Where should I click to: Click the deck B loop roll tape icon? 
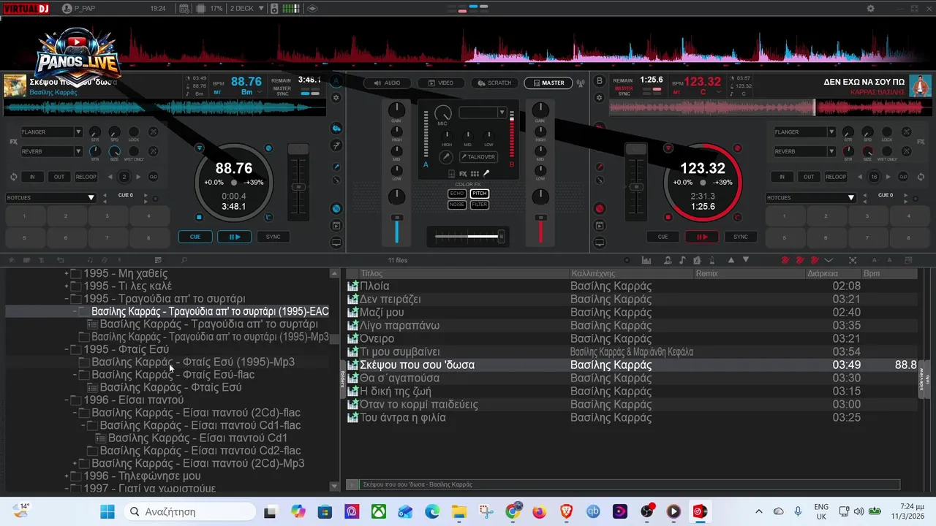coord(903,177)
